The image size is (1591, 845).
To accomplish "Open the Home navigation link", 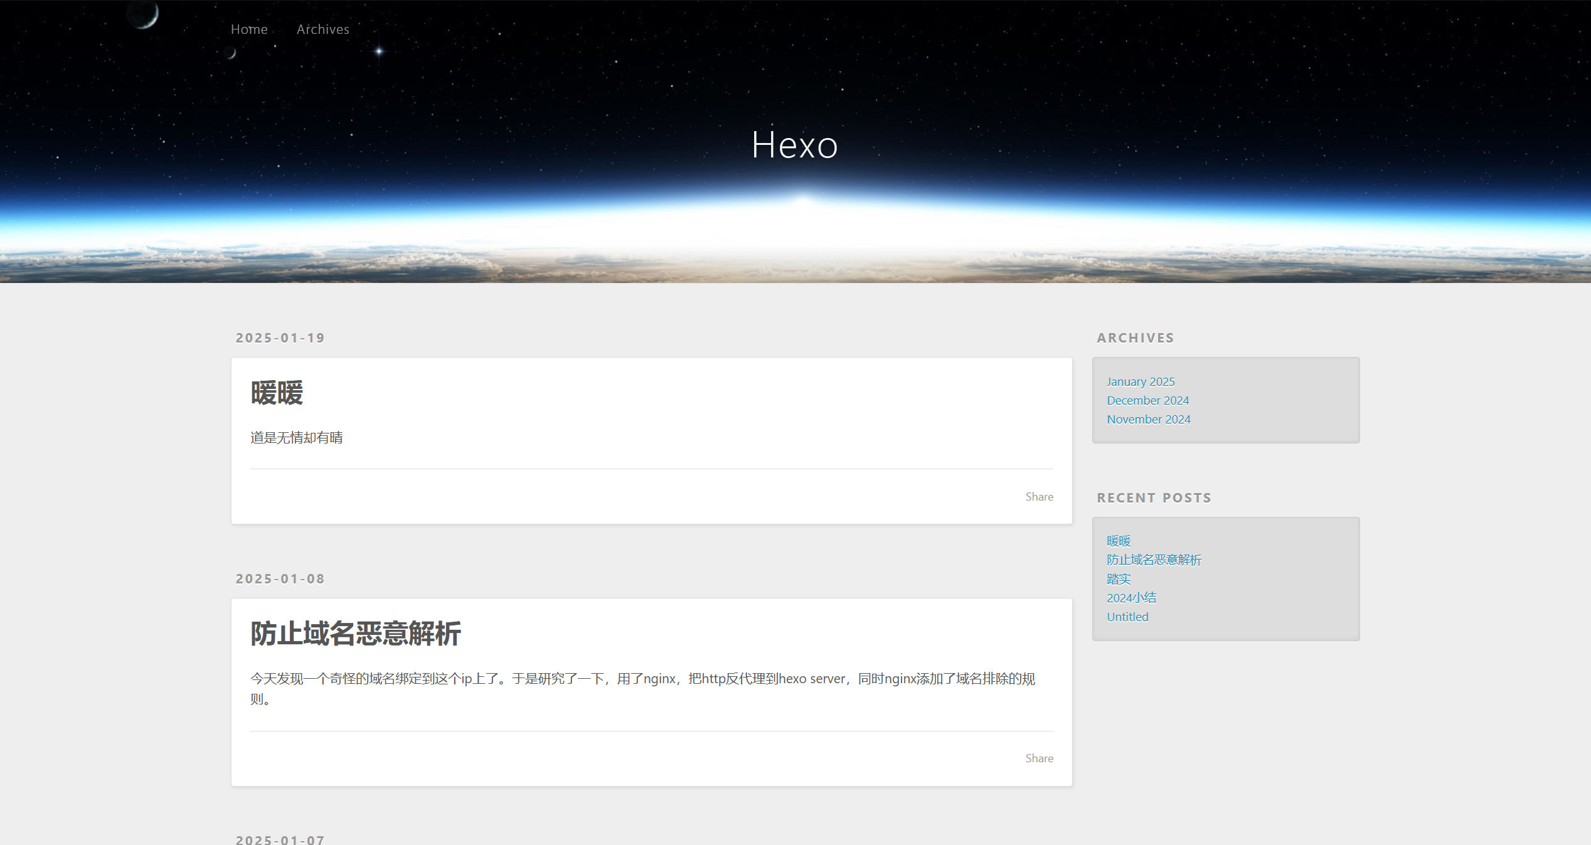I will 249,29.
